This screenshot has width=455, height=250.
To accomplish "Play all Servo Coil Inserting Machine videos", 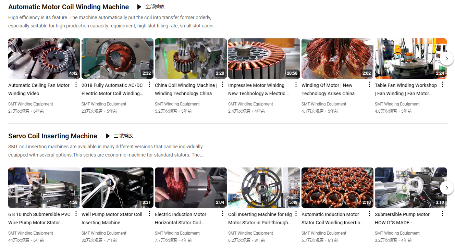I will click(119, 136).
